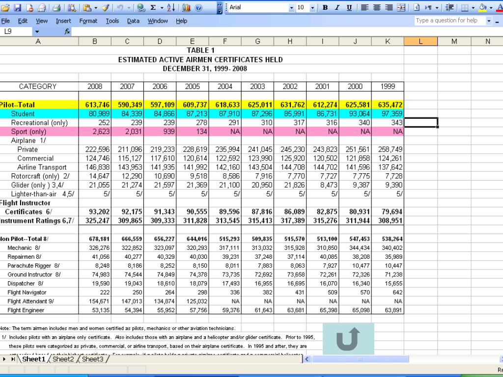Launch the Chart Wizard icon
The height and width of the screenshot is (377, 503).
pyautogui.click(x=186, y=7)
